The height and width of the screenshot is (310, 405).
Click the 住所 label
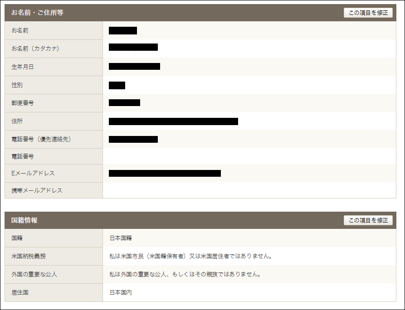click(17, 121)
